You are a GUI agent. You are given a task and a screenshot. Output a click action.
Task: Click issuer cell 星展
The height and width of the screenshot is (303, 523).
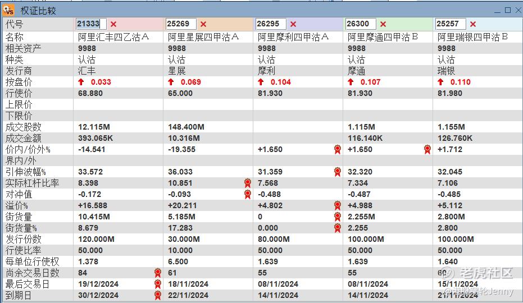point(177,71)
